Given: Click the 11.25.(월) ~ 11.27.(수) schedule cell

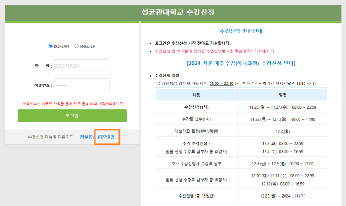Looking at the screenshot, I should pyautogui.click(x=283, y=107).
